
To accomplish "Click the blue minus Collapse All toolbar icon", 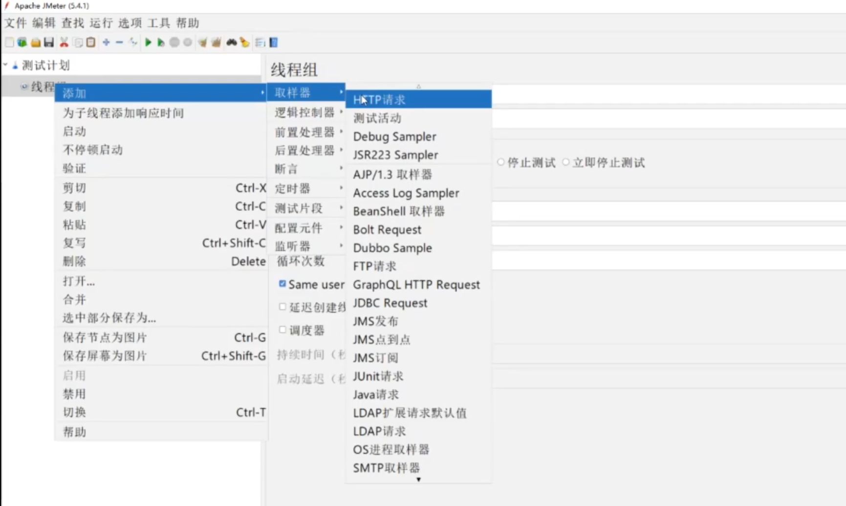I will pyautogui.click(x=119, y=43).
